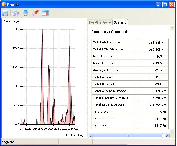Click the summary vertical scrollbar down arrow

coord(172,131)
